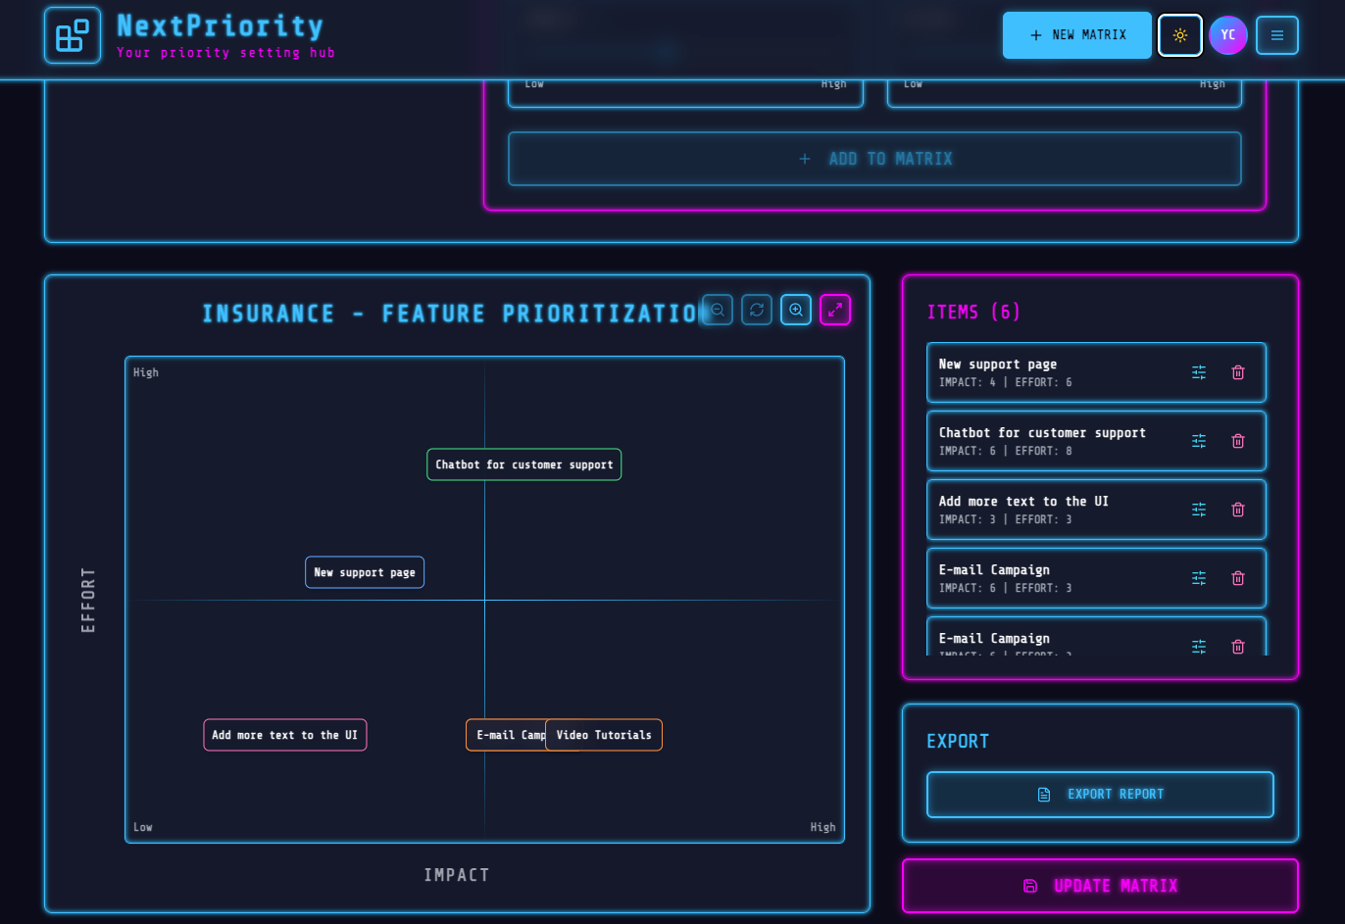Click EXPORT REPORT to download the report

pyautogui.click(x=1100, y=794)
